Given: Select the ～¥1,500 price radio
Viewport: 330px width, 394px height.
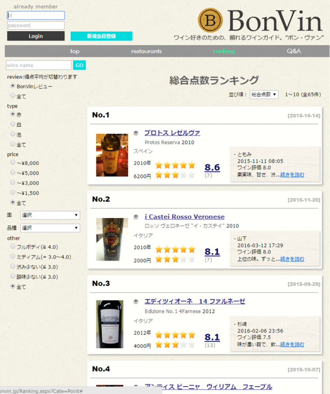Looking at the screenshot, I should click(x=12, y=192).
